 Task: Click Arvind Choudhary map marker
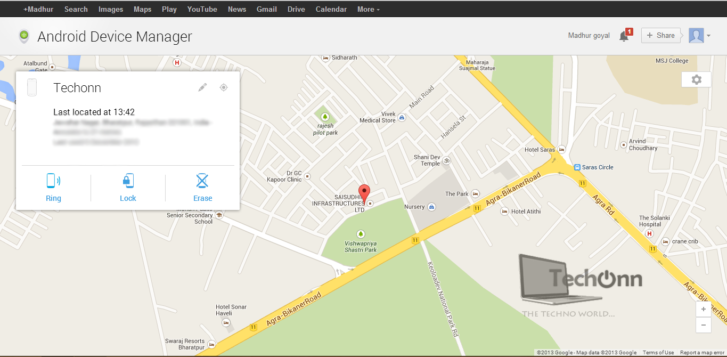click(623, 144)
